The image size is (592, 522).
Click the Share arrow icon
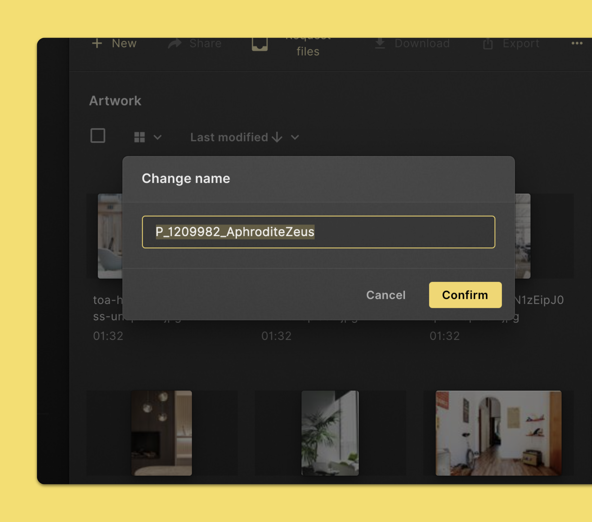pyautogui.click(x=175, y=44)
